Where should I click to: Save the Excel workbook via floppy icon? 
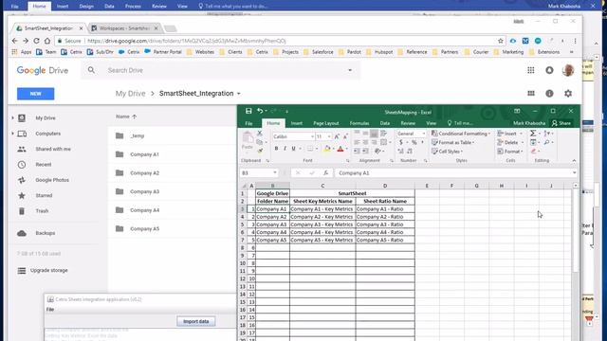pyautogui.click(x=248, y=112)
